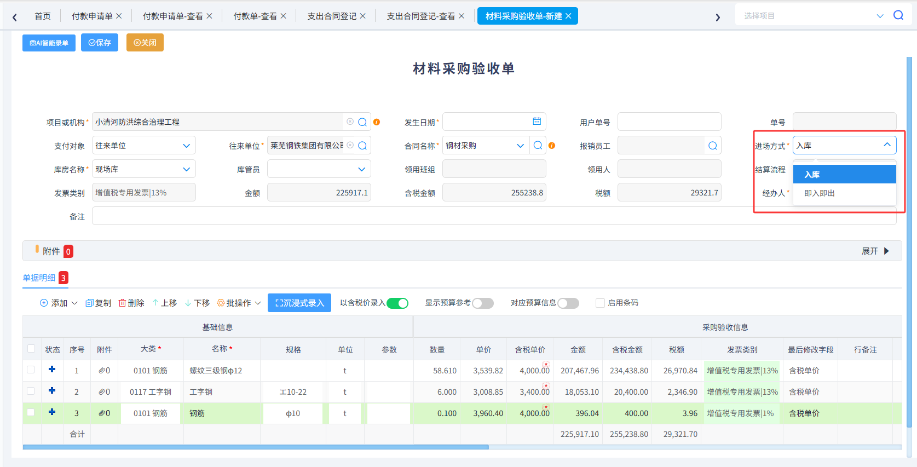Open the 添加 dropdown menu
917x467 pixels.
coord(59,303)
